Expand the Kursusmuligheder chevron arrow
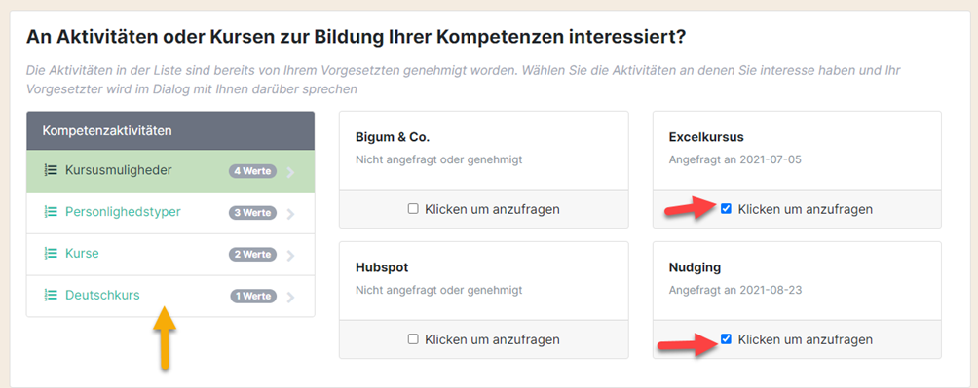Screen dimensions: 978x388 click(x=290, y=172)
